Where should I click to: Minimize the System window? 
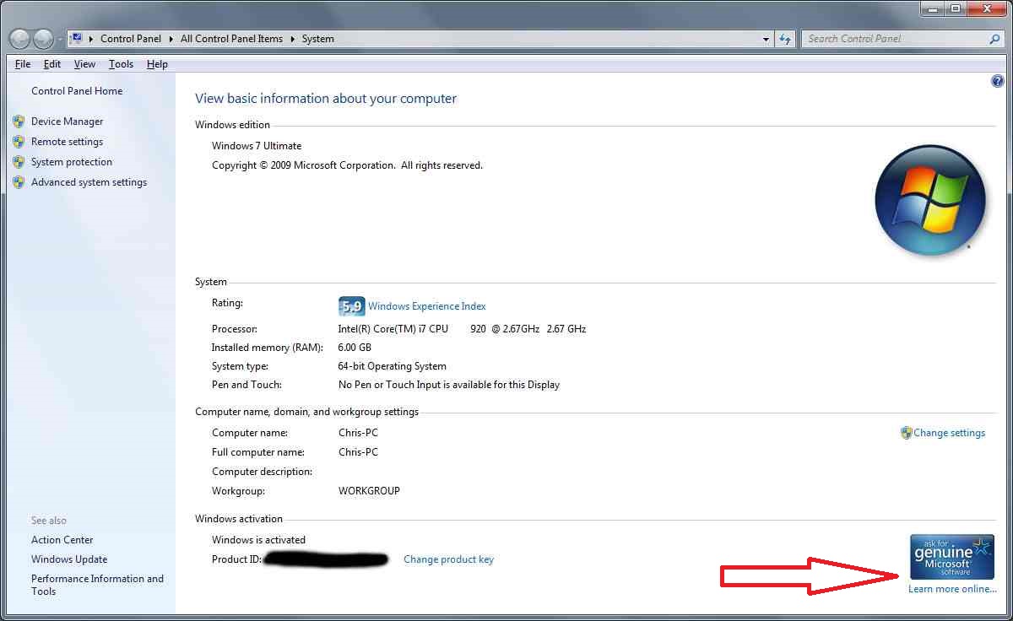point(932,8)
